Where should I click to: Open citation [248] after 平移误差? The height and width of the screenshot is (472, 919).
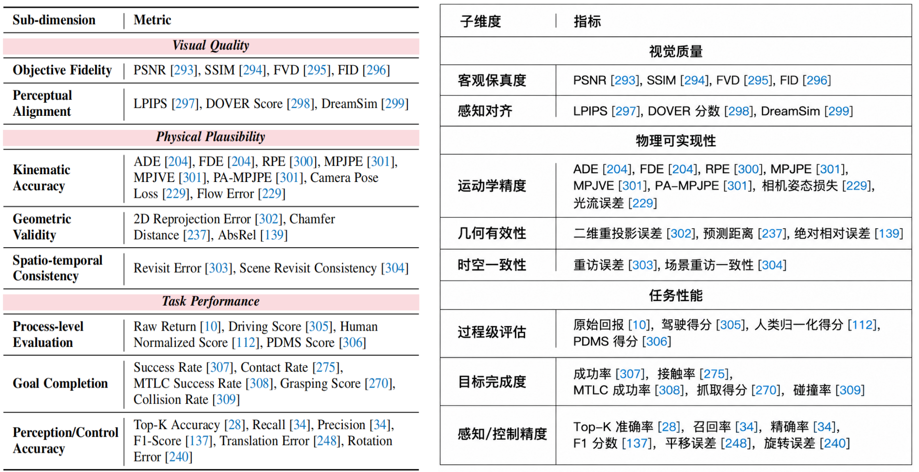click(x=736, y=444)
